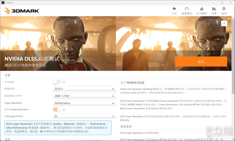Click the 系统要求 heading

[x=126, y=127]
